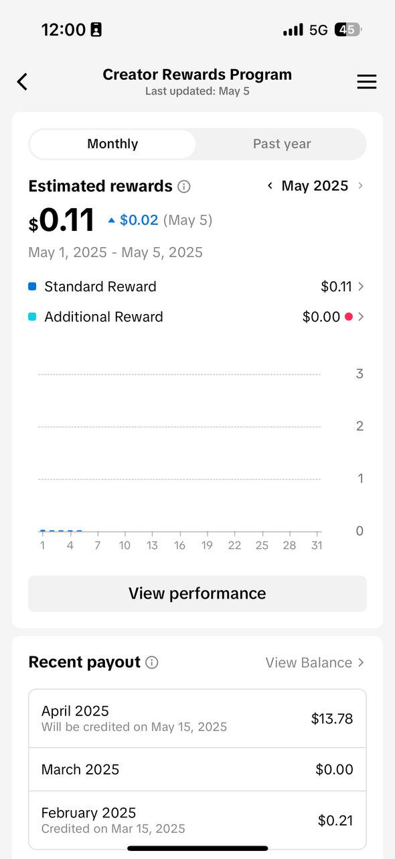Go to previous month before May 2025
Viewport: 395px width, 859px height.
pos(270,186)
